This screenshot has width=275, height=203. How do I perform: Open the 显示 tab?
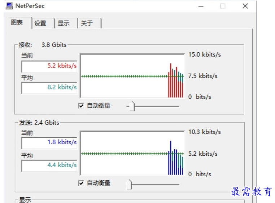(x=66, y=23)
